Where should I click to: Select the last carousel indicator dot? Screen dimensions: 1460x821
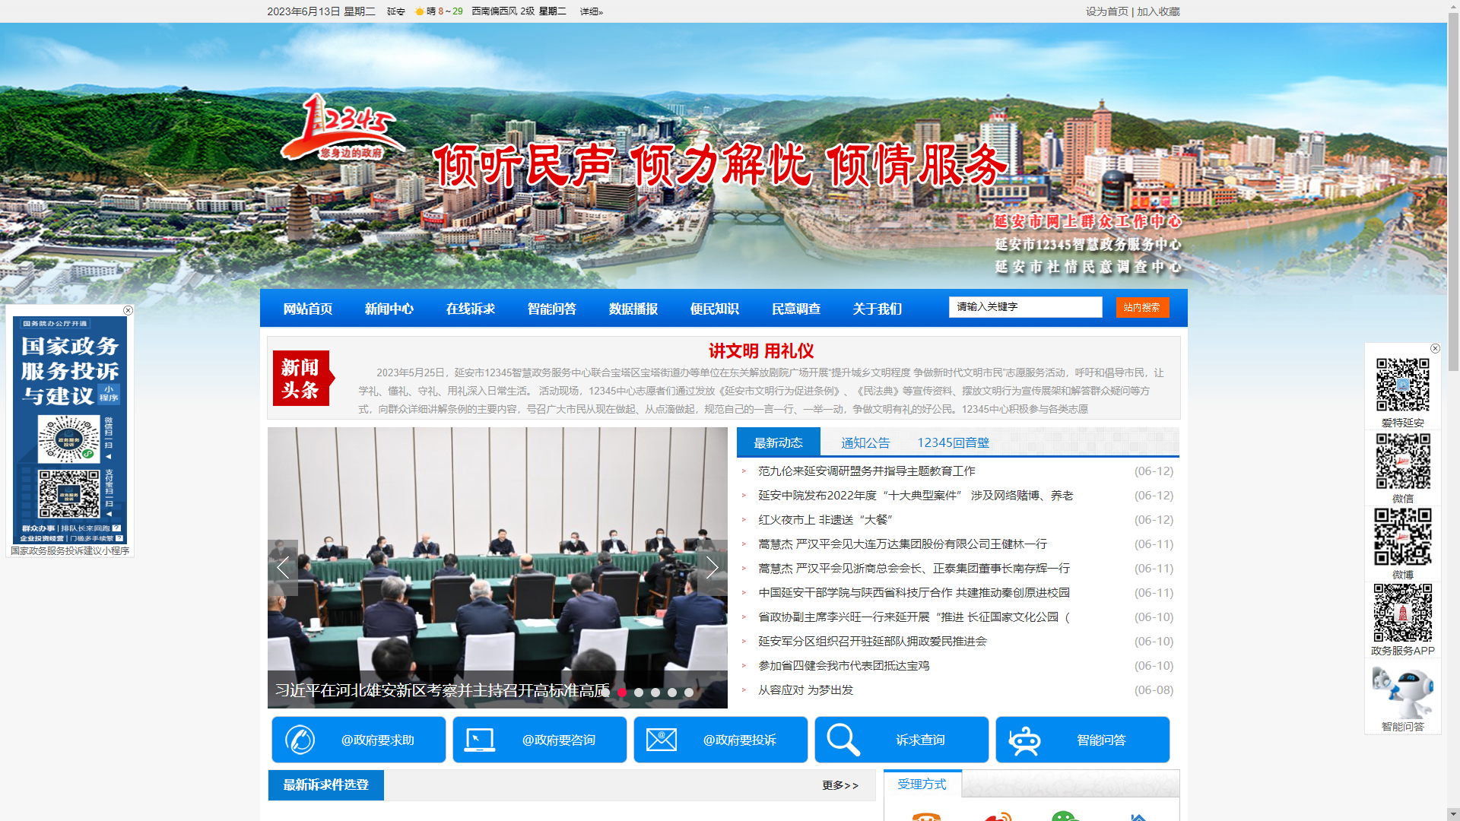[689, 693]
